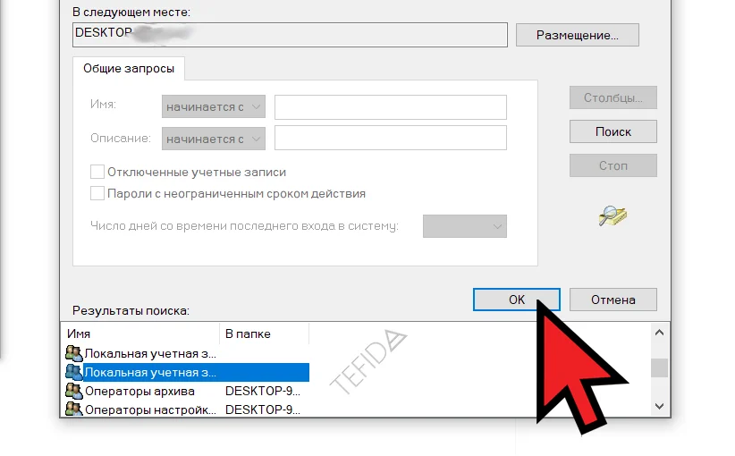
Task: Click the icon of the first unselected Локальная учетная row
Action: pos(73,353)
